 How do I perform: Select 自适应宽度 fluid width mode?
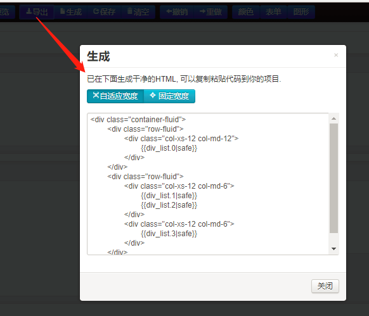pyautogui.click(x=115, y=96)
